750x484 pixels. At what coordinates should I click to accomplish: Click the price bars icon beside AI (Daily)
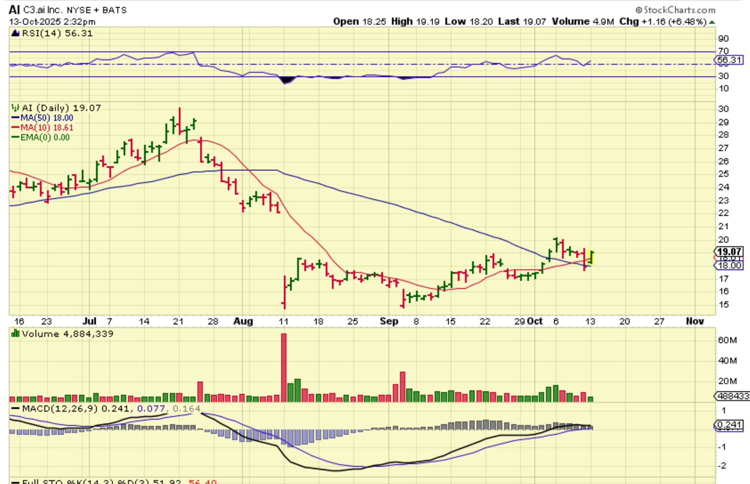15,108
